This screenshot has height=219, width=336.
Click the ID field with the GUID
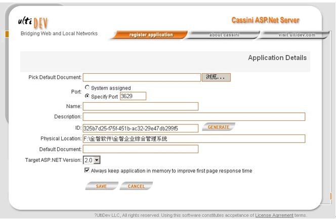pos(141,128)
